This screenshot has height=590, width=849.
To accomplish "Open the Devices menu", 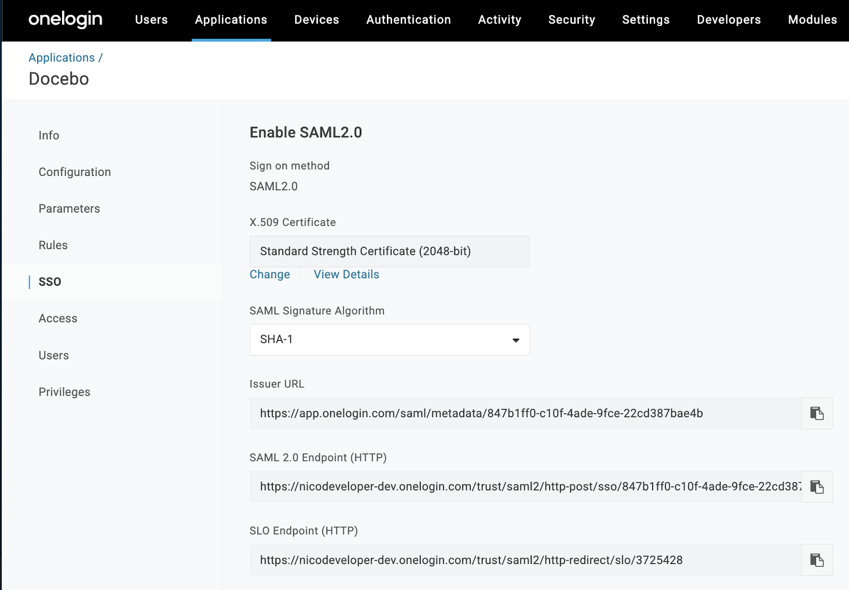I will (x=317, y=20).
